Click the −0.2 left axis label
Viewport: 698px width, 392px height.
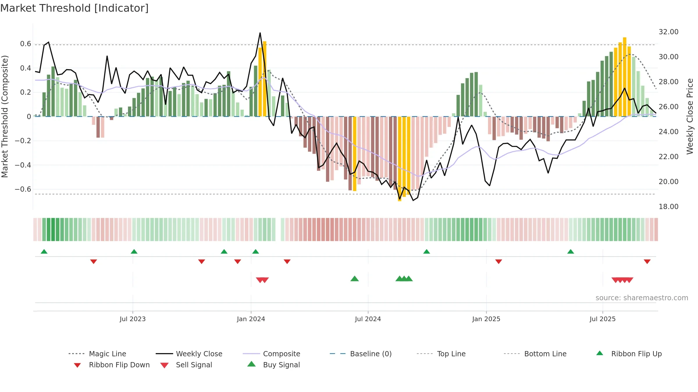pos(23,141)
